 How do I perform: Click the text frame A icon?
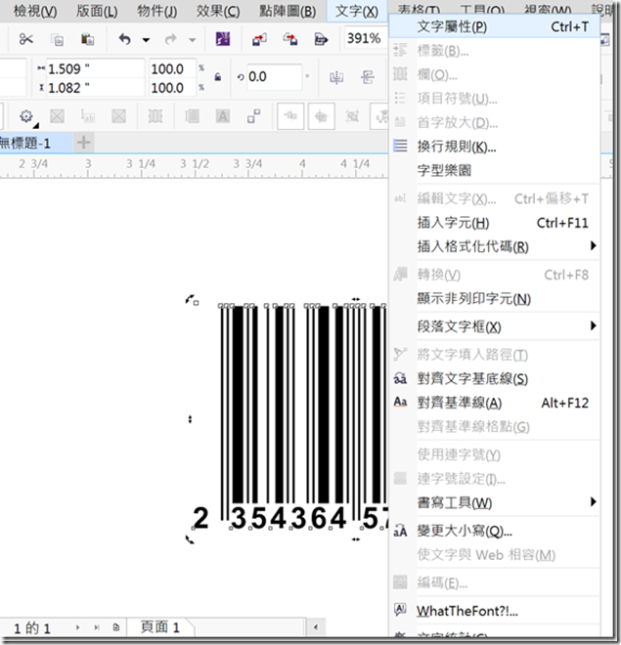(223, 116)
